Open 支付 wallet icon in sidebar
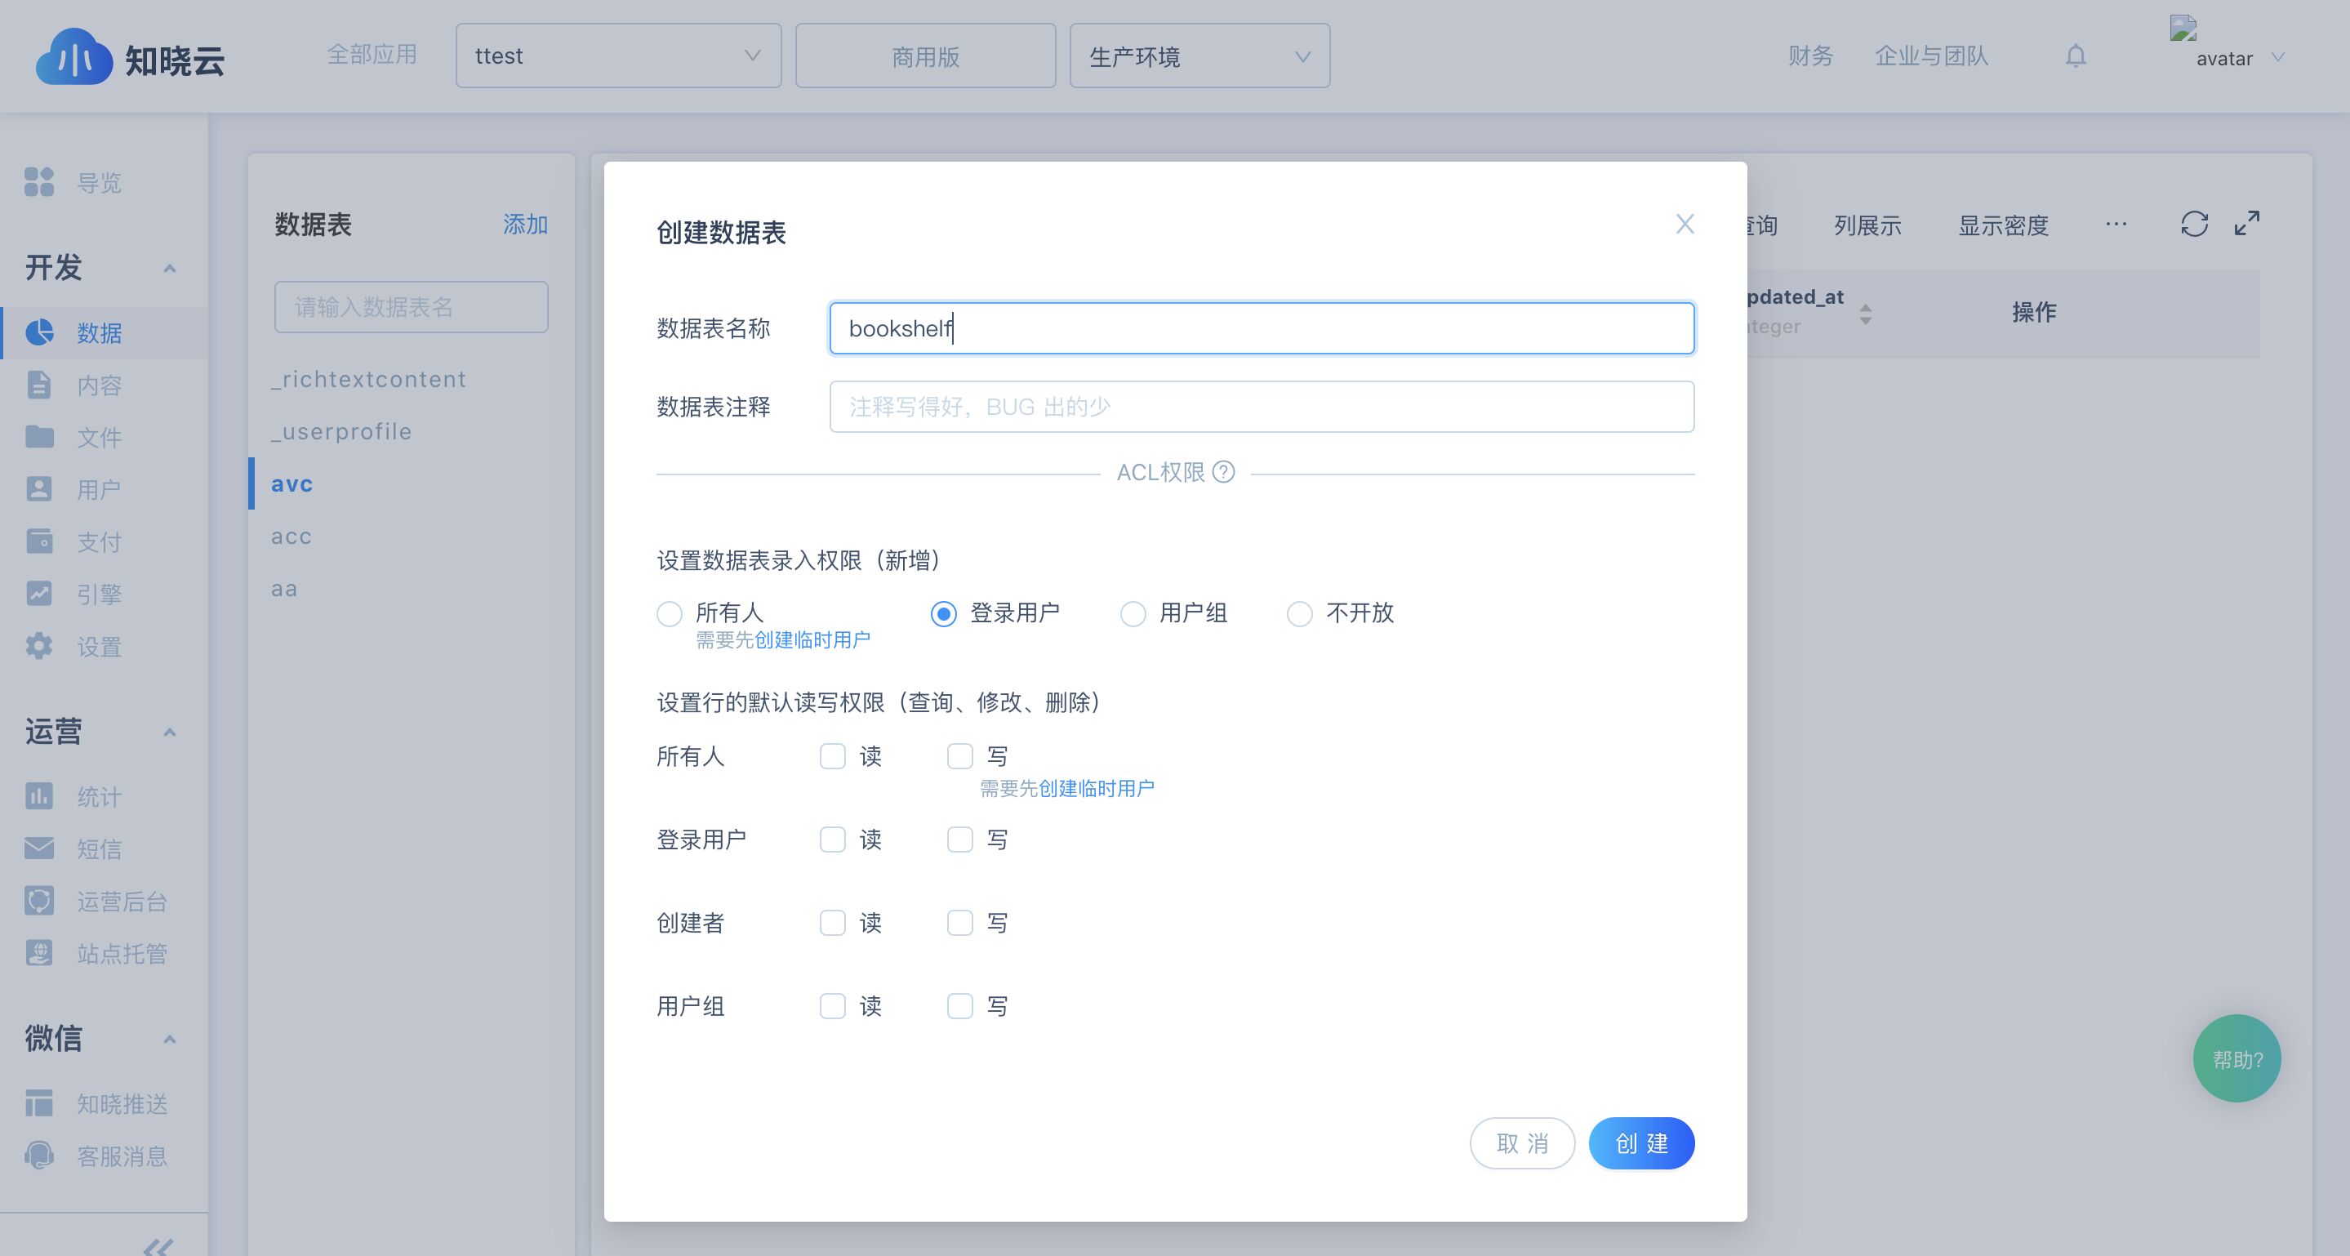This screenshot has width=2350, height=1256. [39, 541]
